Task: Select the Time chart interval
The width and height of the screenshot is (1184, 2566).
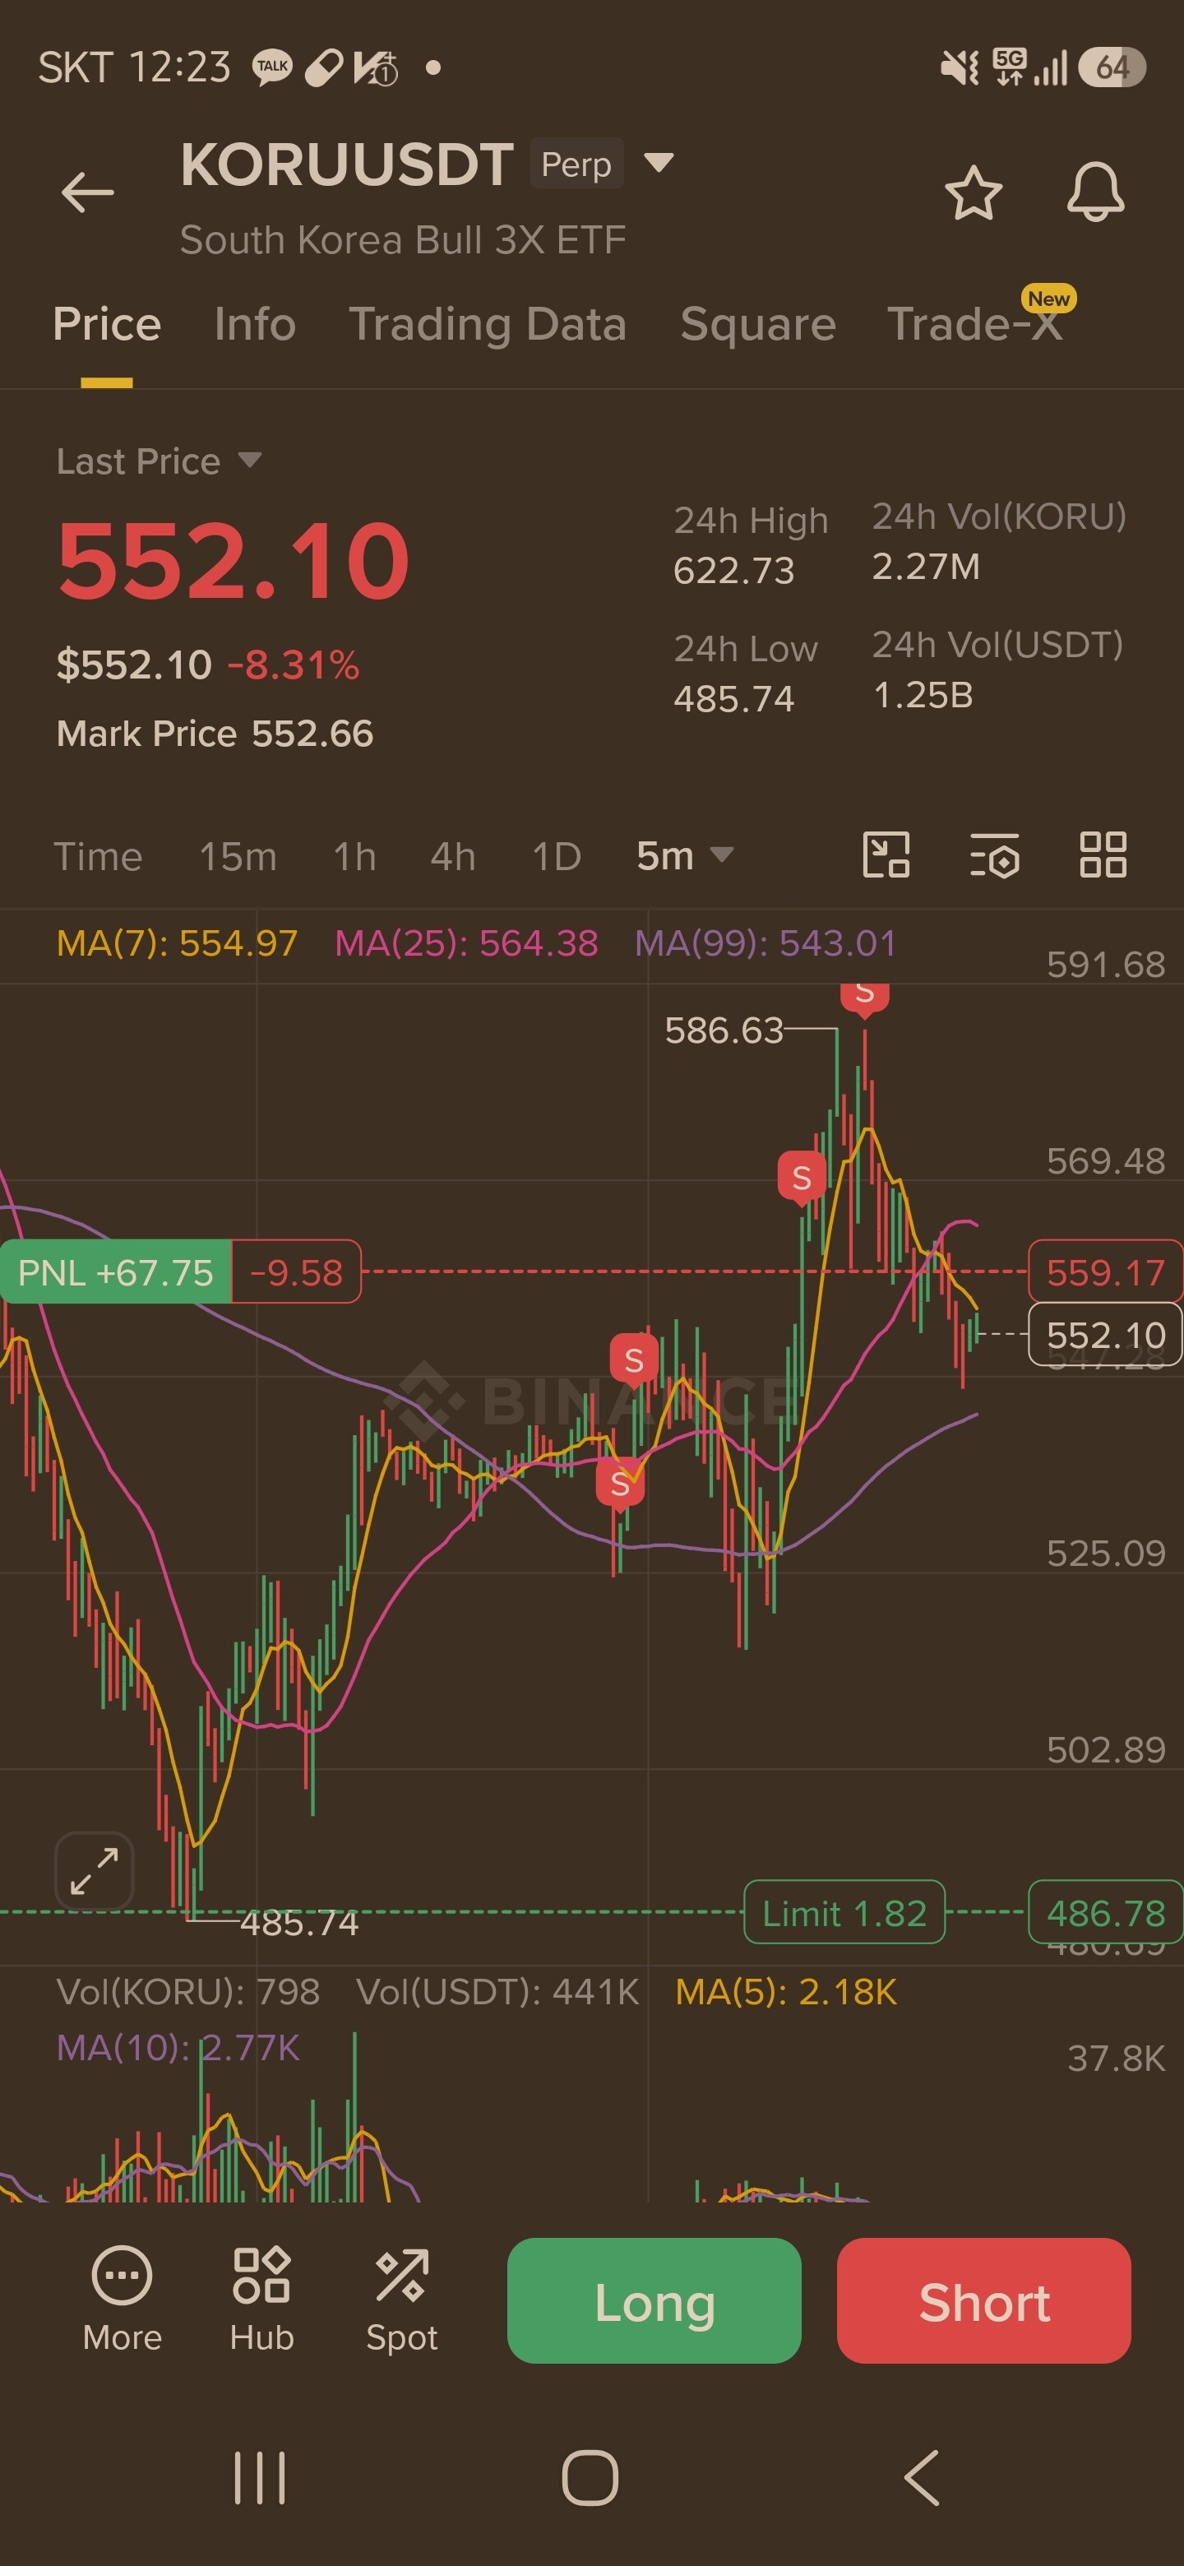Action: pos(98,857)
